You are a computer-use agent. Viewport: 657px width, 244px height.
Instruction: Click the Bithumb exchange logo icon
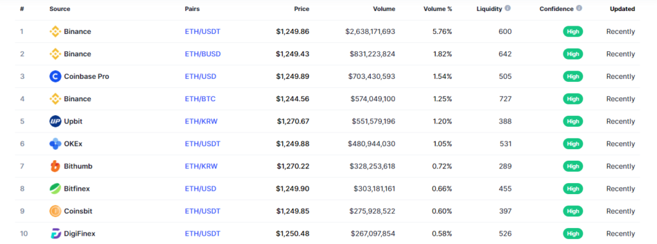[x=55, y=166]
